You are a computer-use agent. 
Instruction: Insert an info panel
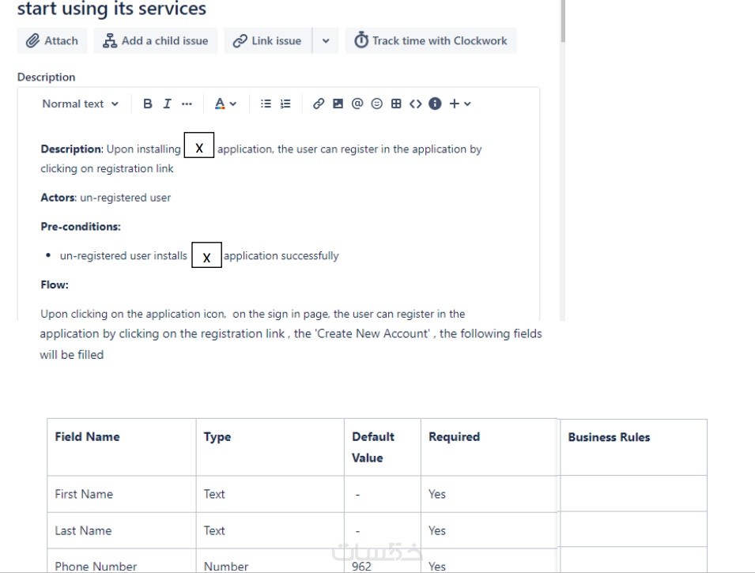pyautogui.click(x=435, y=104)
